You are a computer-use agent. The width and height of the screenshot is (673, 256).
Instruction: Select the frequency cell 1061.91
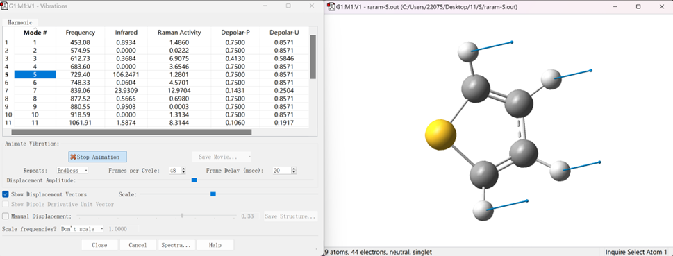pos(81,123)
